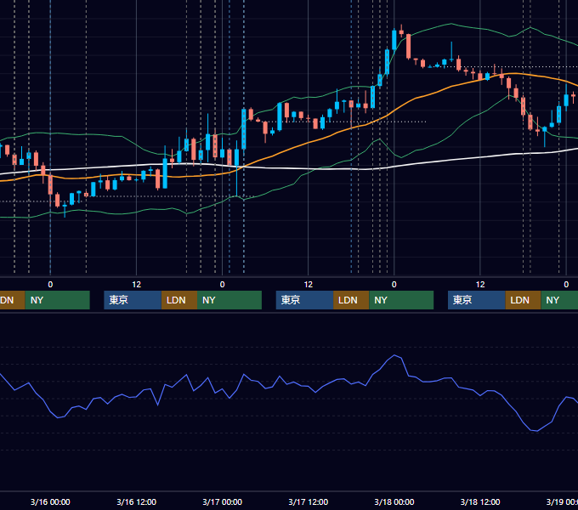Select the NY block spanning 3/16 00:00

[58, 300]
